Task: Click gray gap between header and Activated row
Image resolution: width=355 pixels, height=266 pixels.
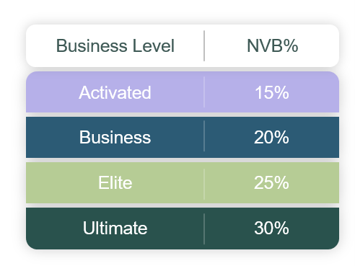Action: [x=183, y=69]
